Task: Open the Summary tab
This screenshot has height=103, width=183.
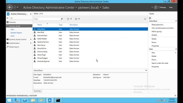Action: pyautogui.click(x=37, y=91)
